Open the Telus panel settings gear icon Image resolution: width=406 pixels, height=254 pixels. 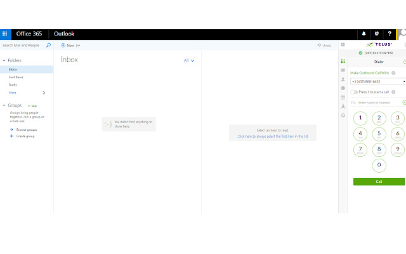pyautogui.click(x=343, y=116)
